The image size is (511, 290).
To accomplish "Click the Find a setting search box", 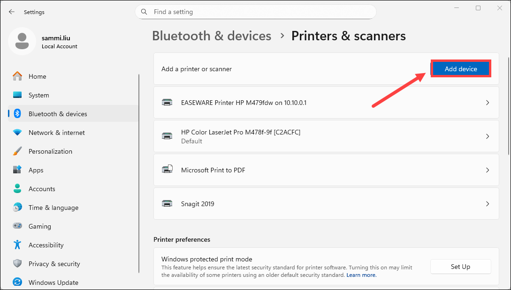I will click(256, 12).
